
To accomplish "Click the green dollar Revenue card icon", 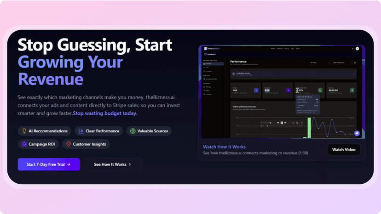I will point(352,90).
